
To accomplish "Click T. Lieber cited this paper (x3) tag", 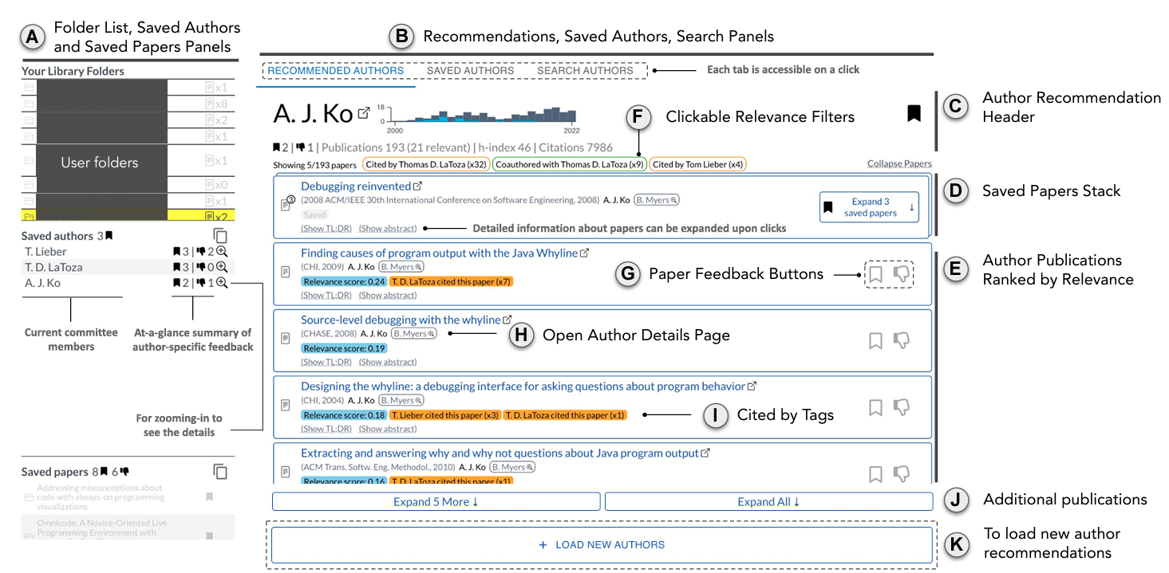I will tap(445, 415).
